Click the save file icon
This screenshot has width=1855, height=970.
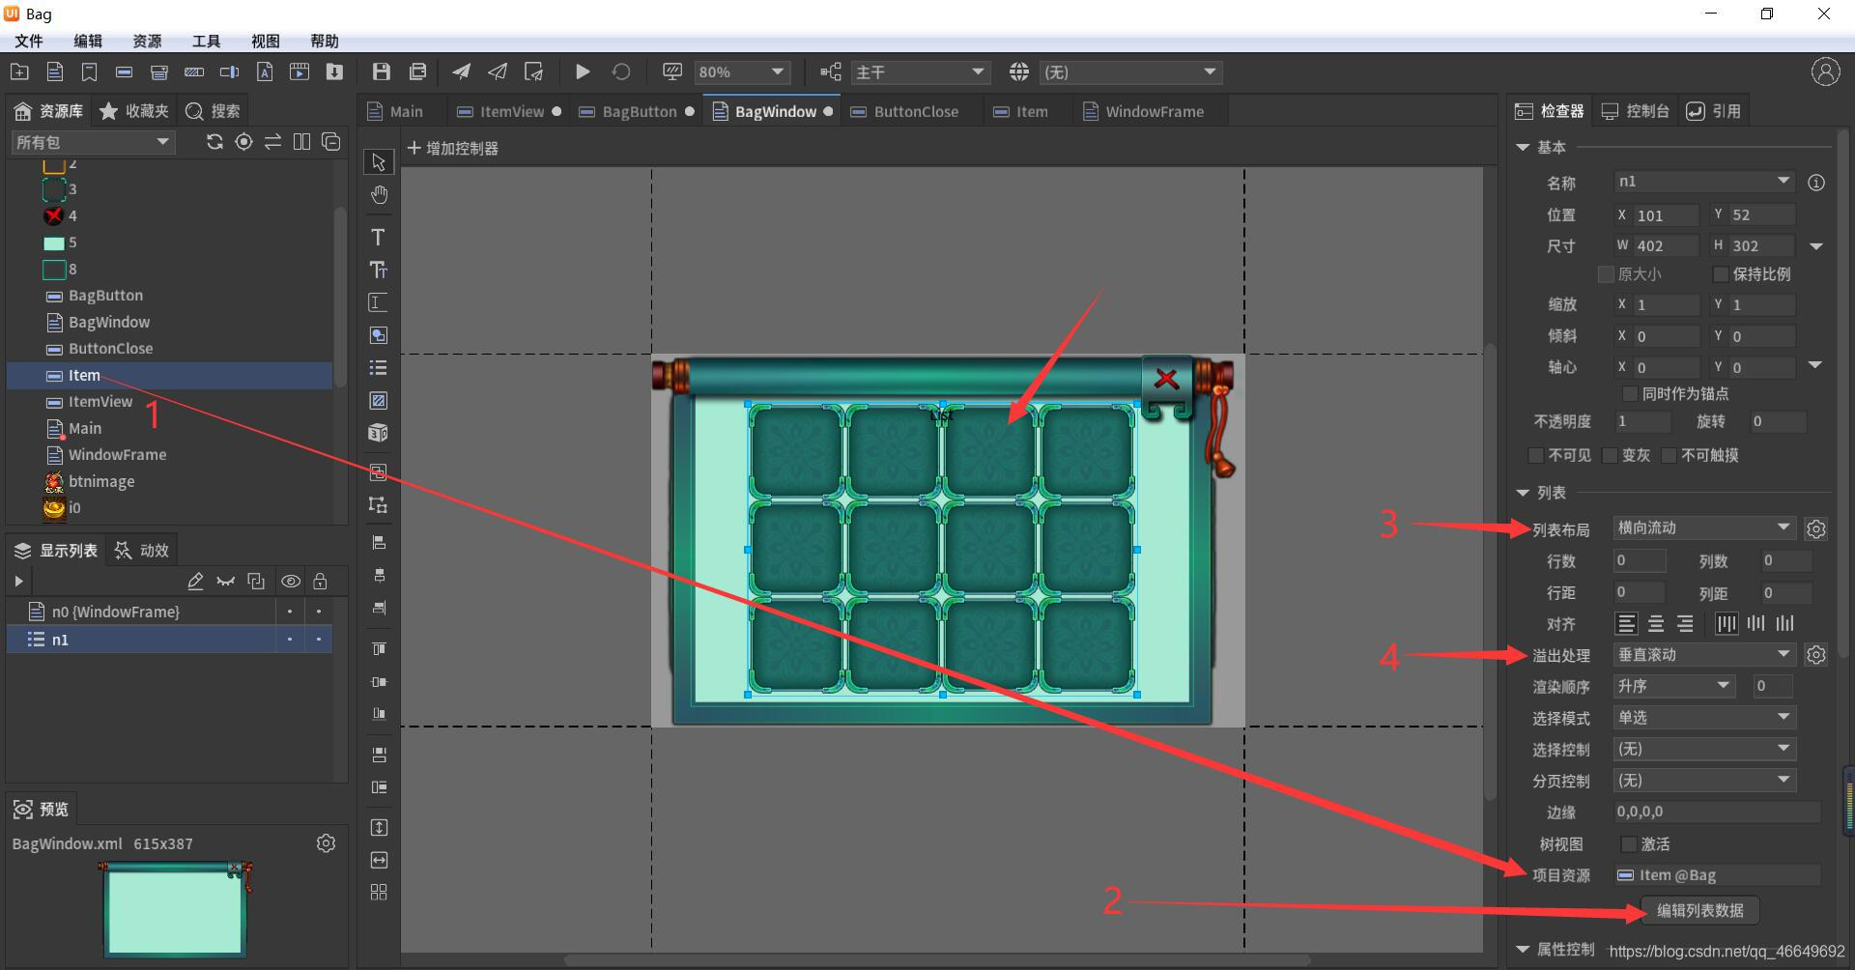click(x=382, y=72)
